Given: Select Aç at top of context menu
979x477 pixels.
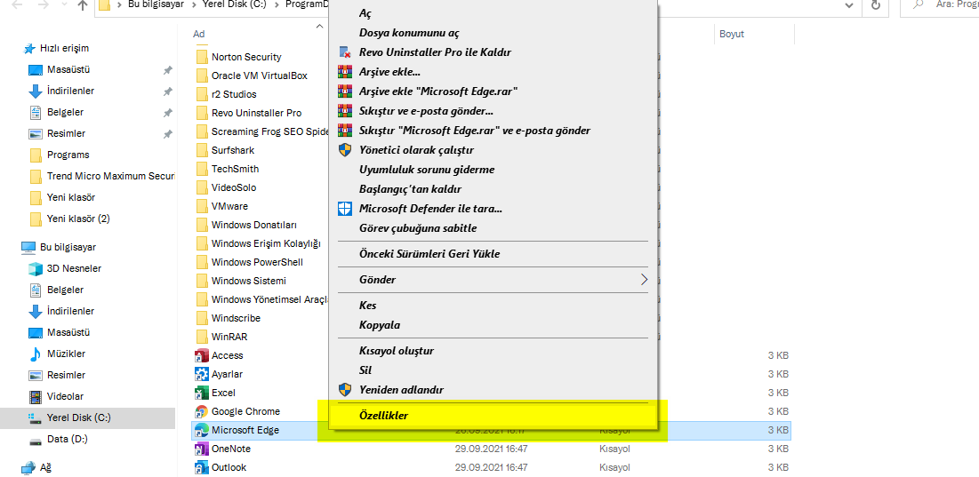Looking at the screenshot, I should tap(365, 13).
